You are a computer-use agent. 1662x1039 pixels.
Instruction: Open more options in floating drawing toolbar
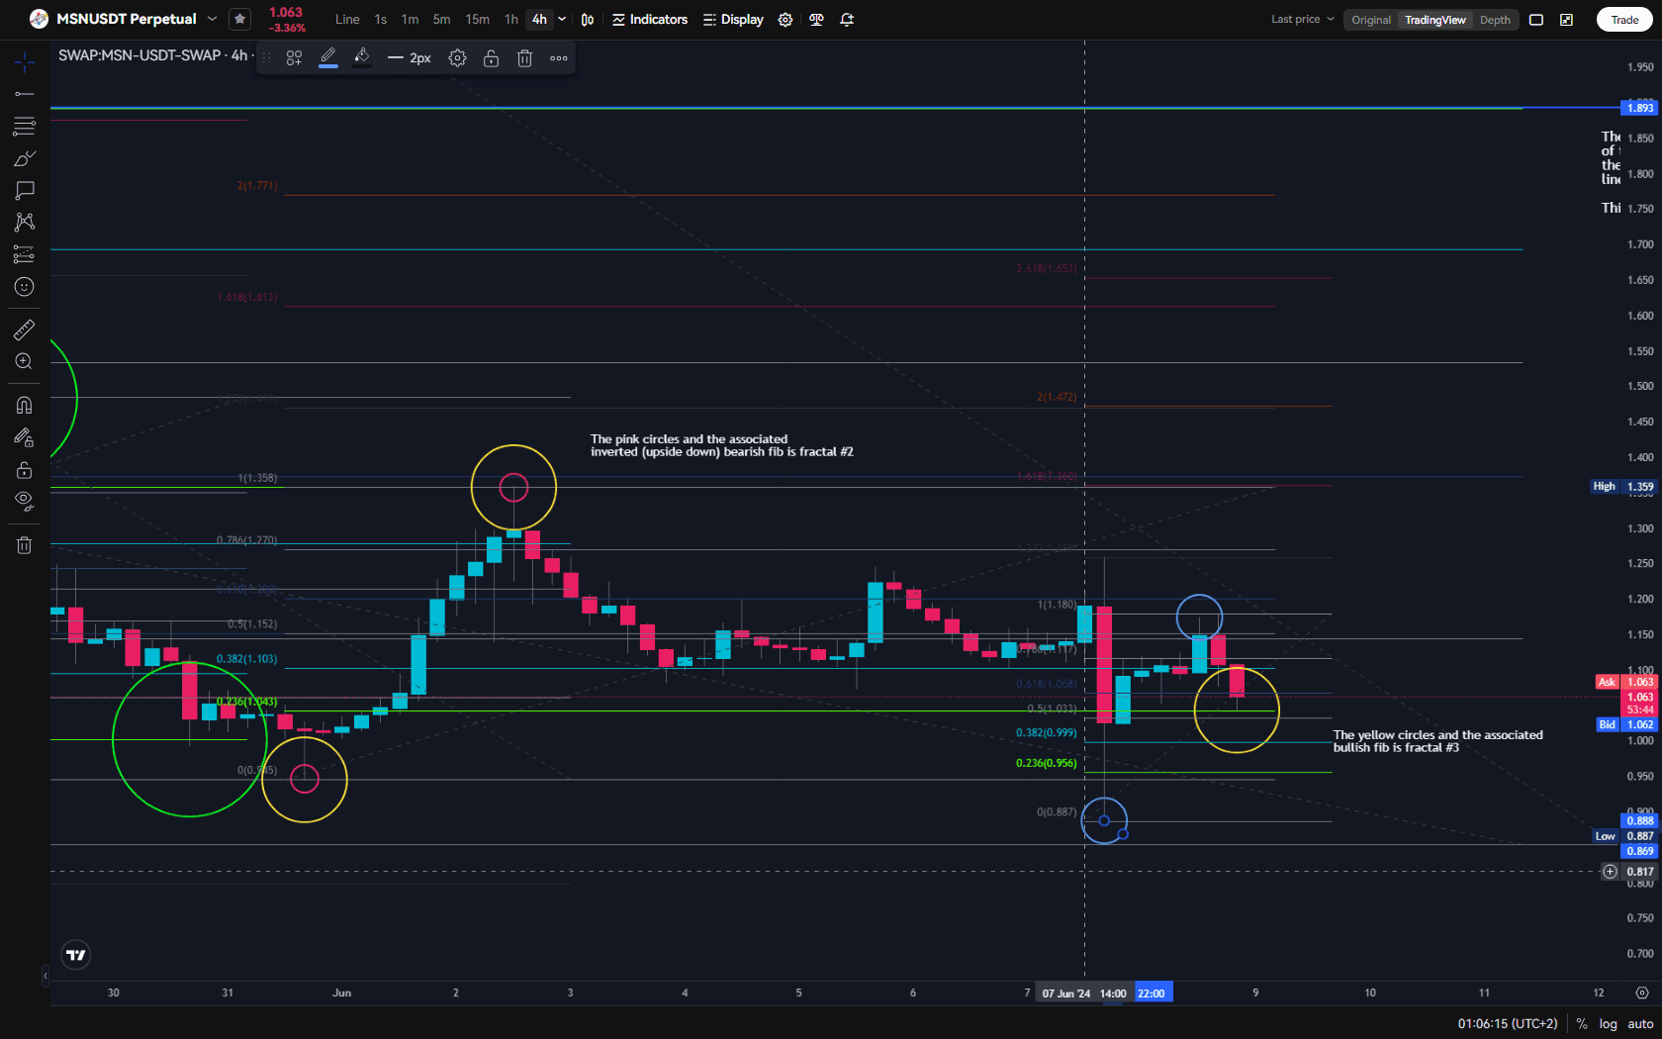click(559, 58)
